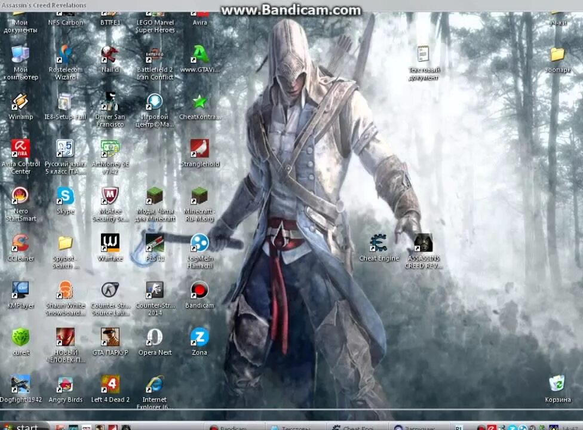The image size is (583, 430).
Task: Open the Internet Explorer desktop shortcut
Action: coord(155,384)
